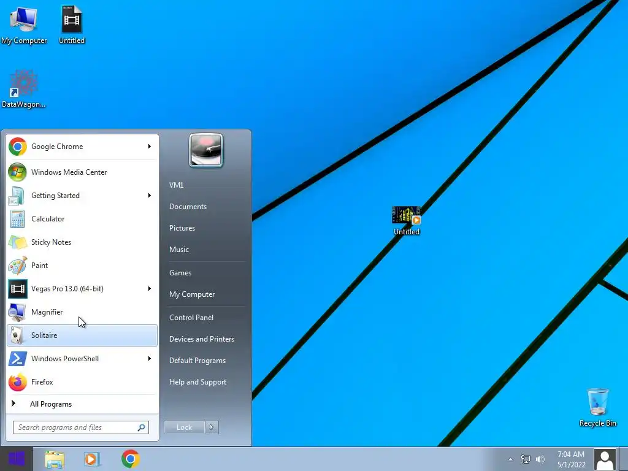The width and height of the screenshot is (628, 471).
Task: Select My Computer desktop icon
Action: (24, 25)
